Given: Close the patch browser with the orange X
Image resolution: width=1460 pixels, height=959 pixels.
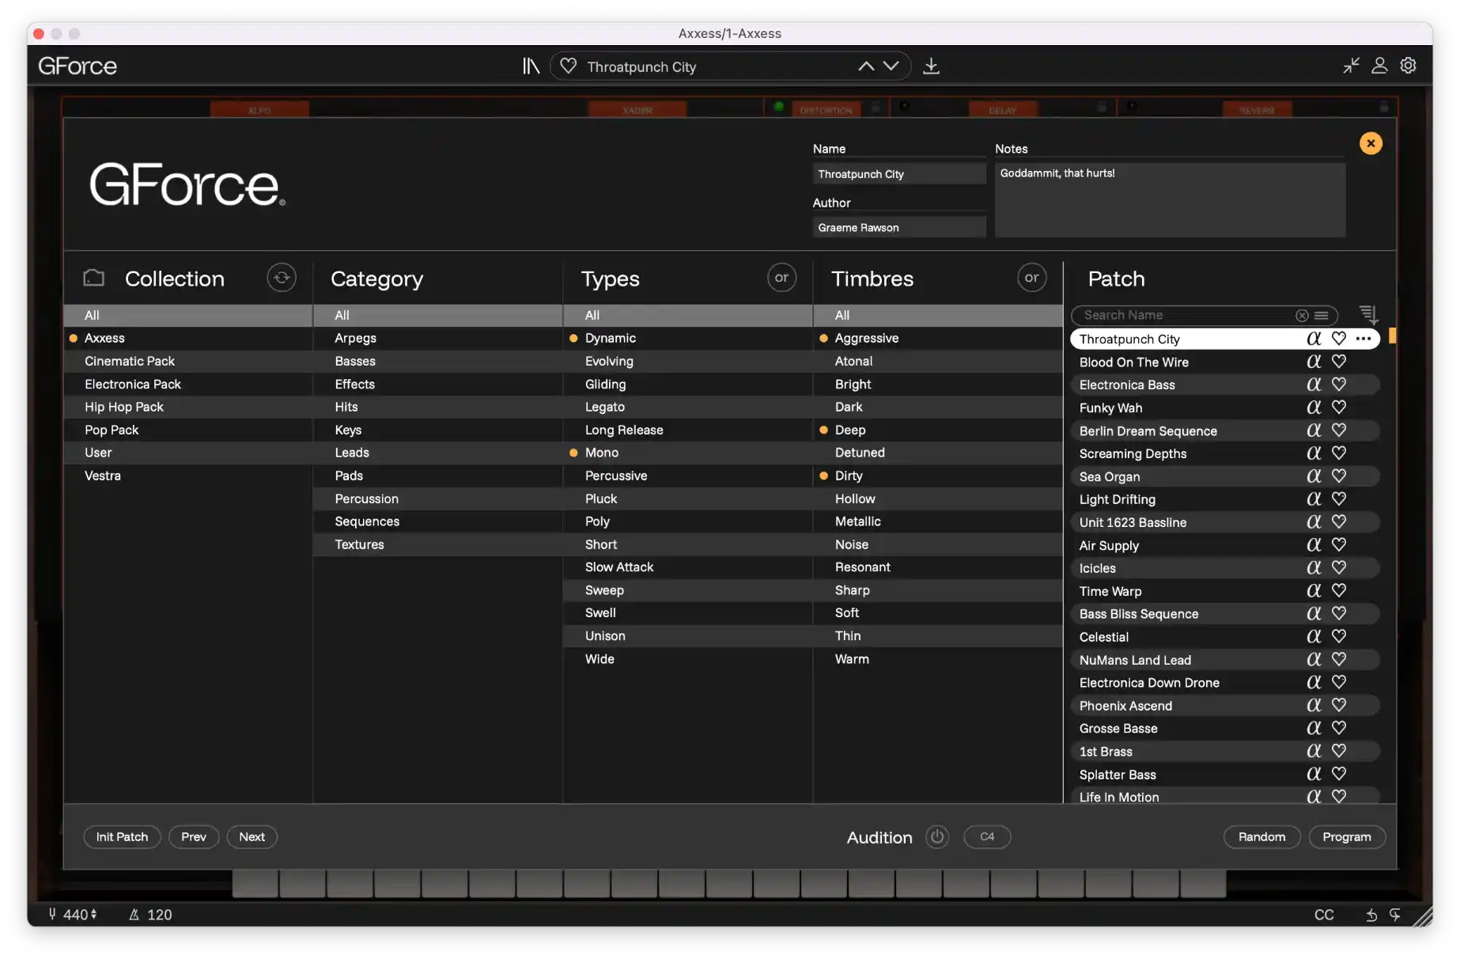Looking at the screenshot, I should pyautogui.click(x=1371, y=143).
